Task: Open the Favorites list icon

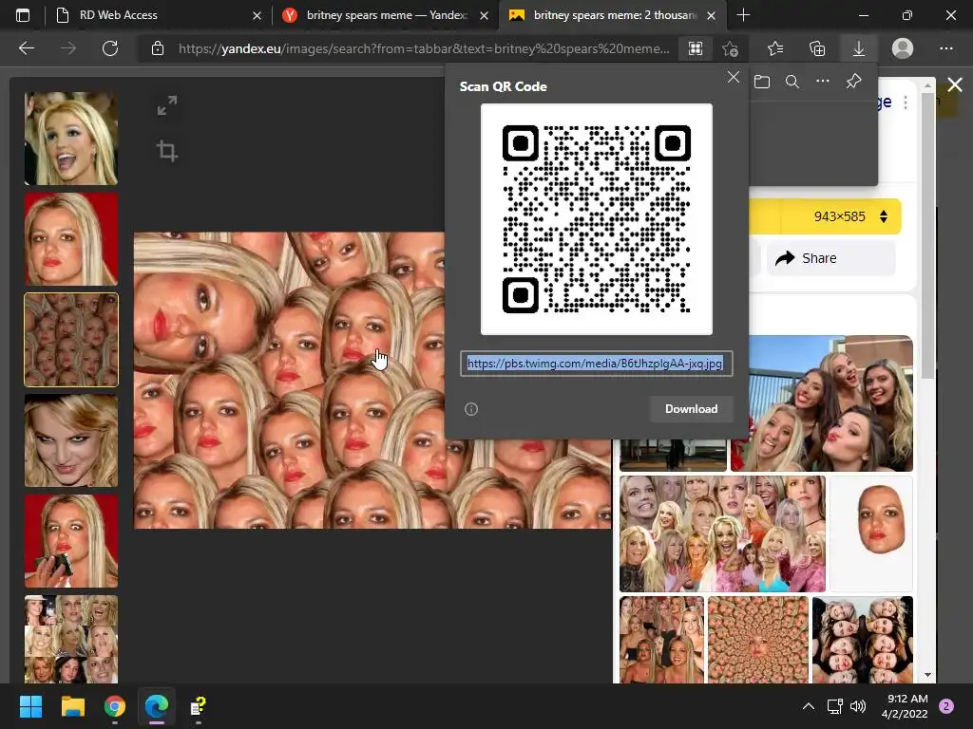Action: tap(775, 48)
